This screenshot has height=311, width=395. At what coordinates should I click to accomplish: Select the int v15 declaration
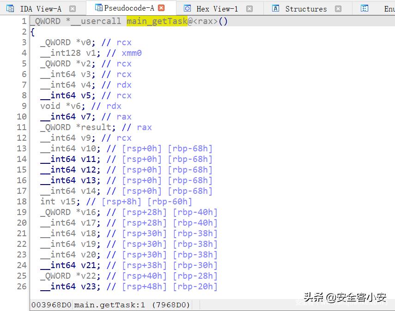point(60,201)
